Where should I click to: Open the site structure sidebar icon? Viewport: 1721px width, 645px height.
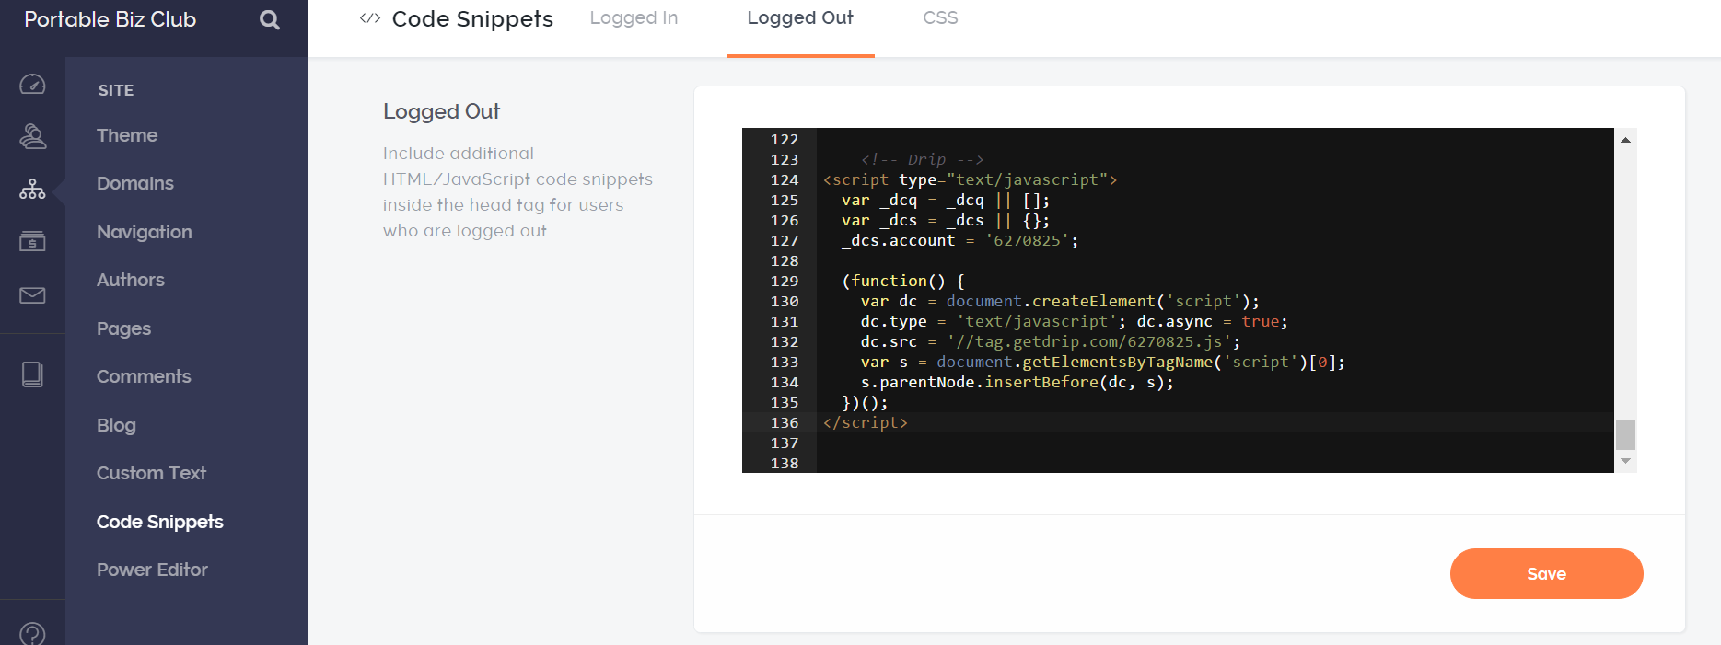coord(32,190)
